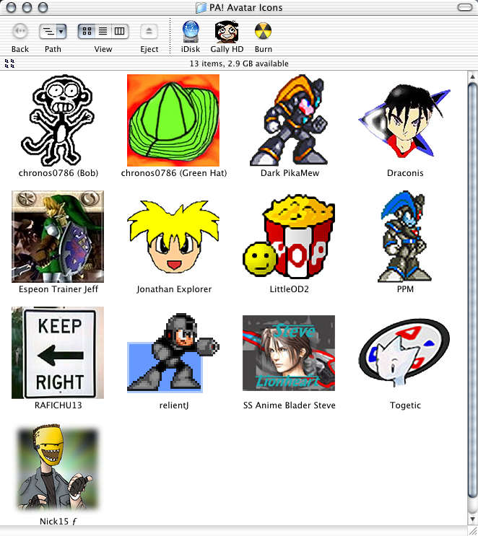Click the icon arrangement indicator in status bar

9,63
